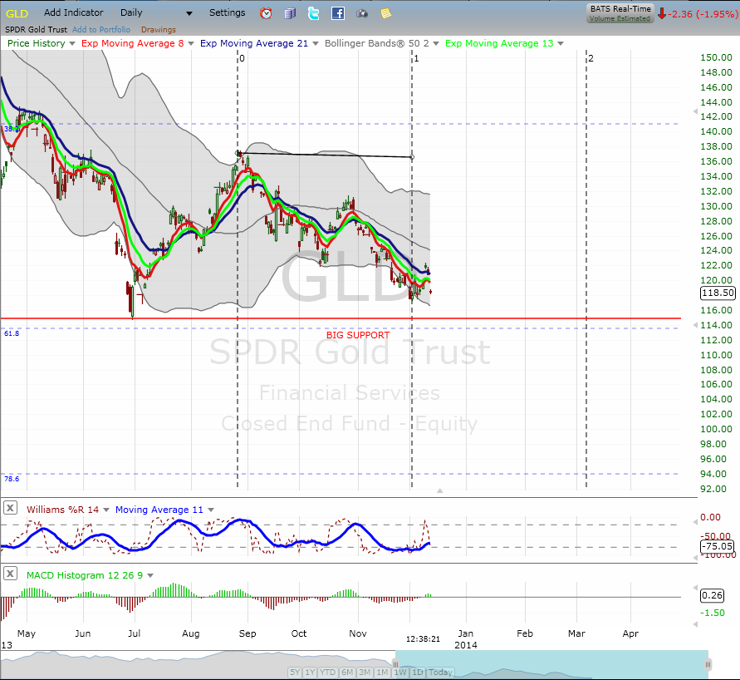Select the YTD time range button

tap(327, 672)
